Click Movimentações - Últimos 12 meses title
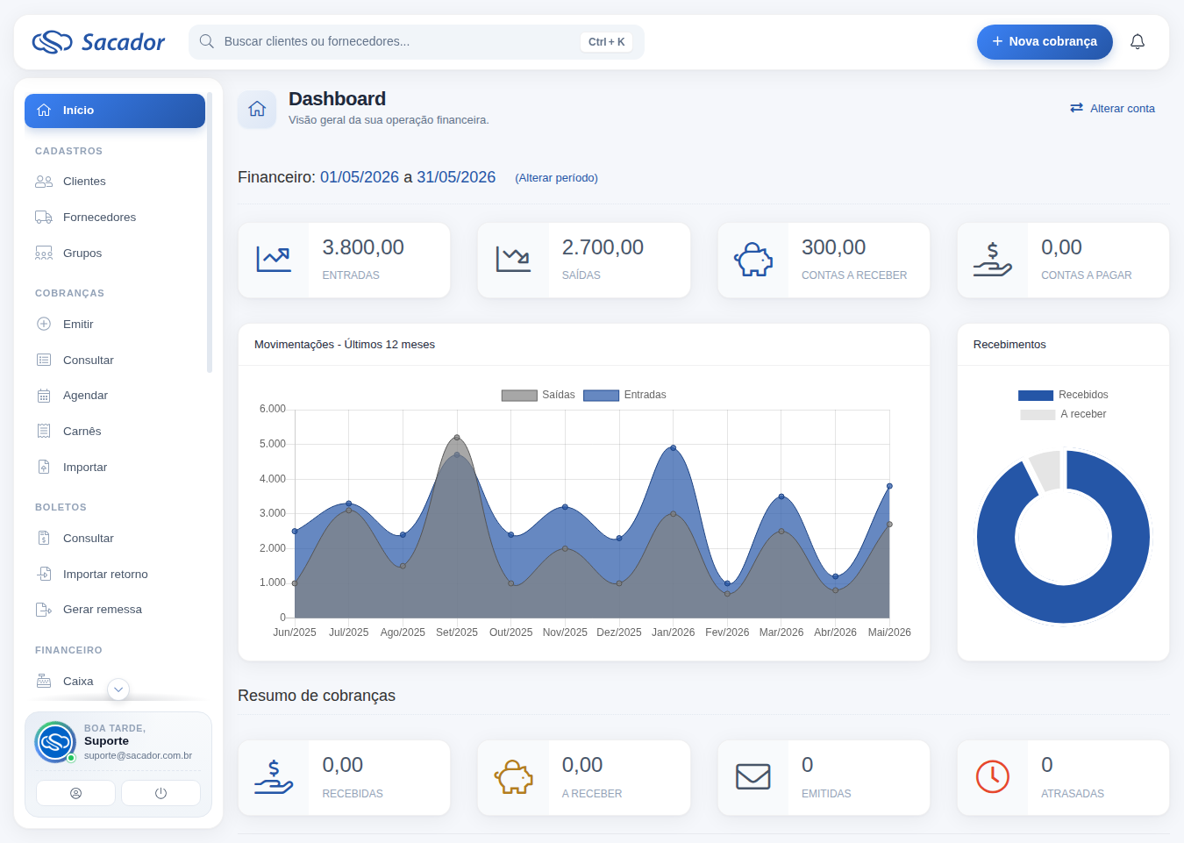The image size is (1184, 843). click(345, 345)
